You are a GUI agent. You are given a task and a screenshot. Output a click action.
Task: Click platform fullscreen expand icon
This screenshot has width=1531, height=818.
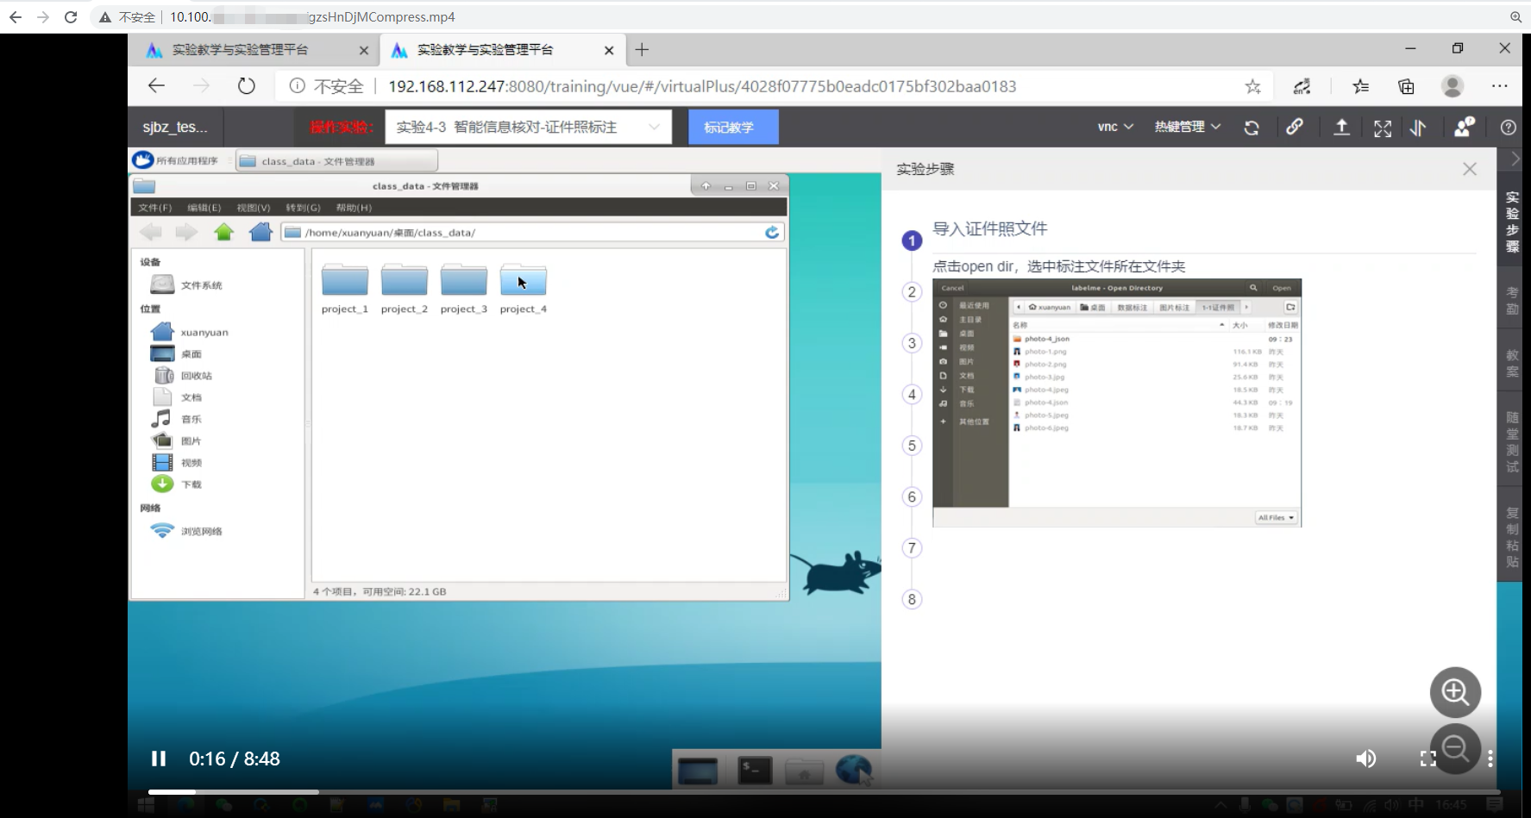pyautogui.click(x=1383, y=128)
